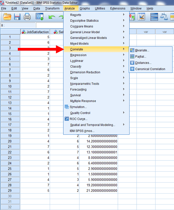Select row header 29

point(10,191)
